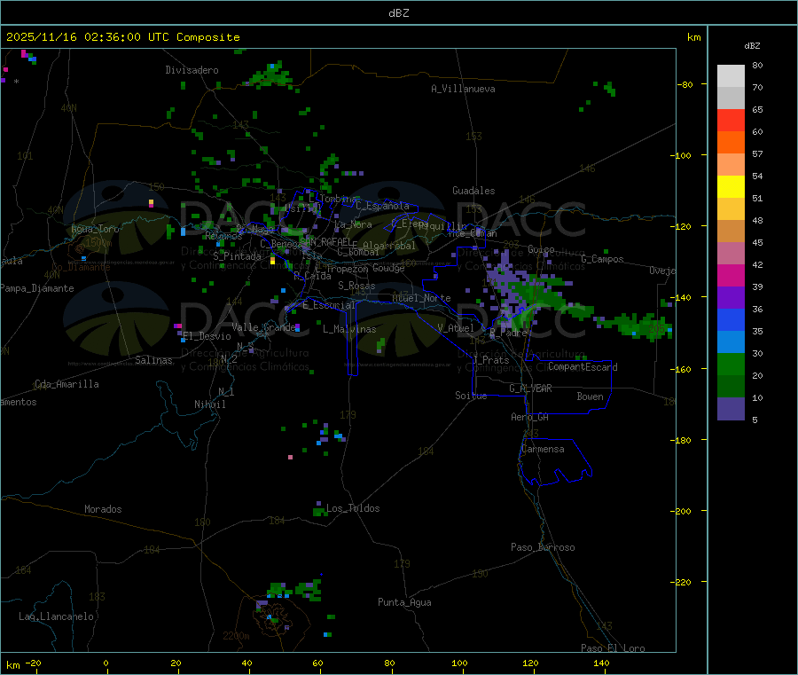Select the 'C_Campos' location label
Image resolution: width=798 pixels, height=675 pixels.
tap(603, 259)
